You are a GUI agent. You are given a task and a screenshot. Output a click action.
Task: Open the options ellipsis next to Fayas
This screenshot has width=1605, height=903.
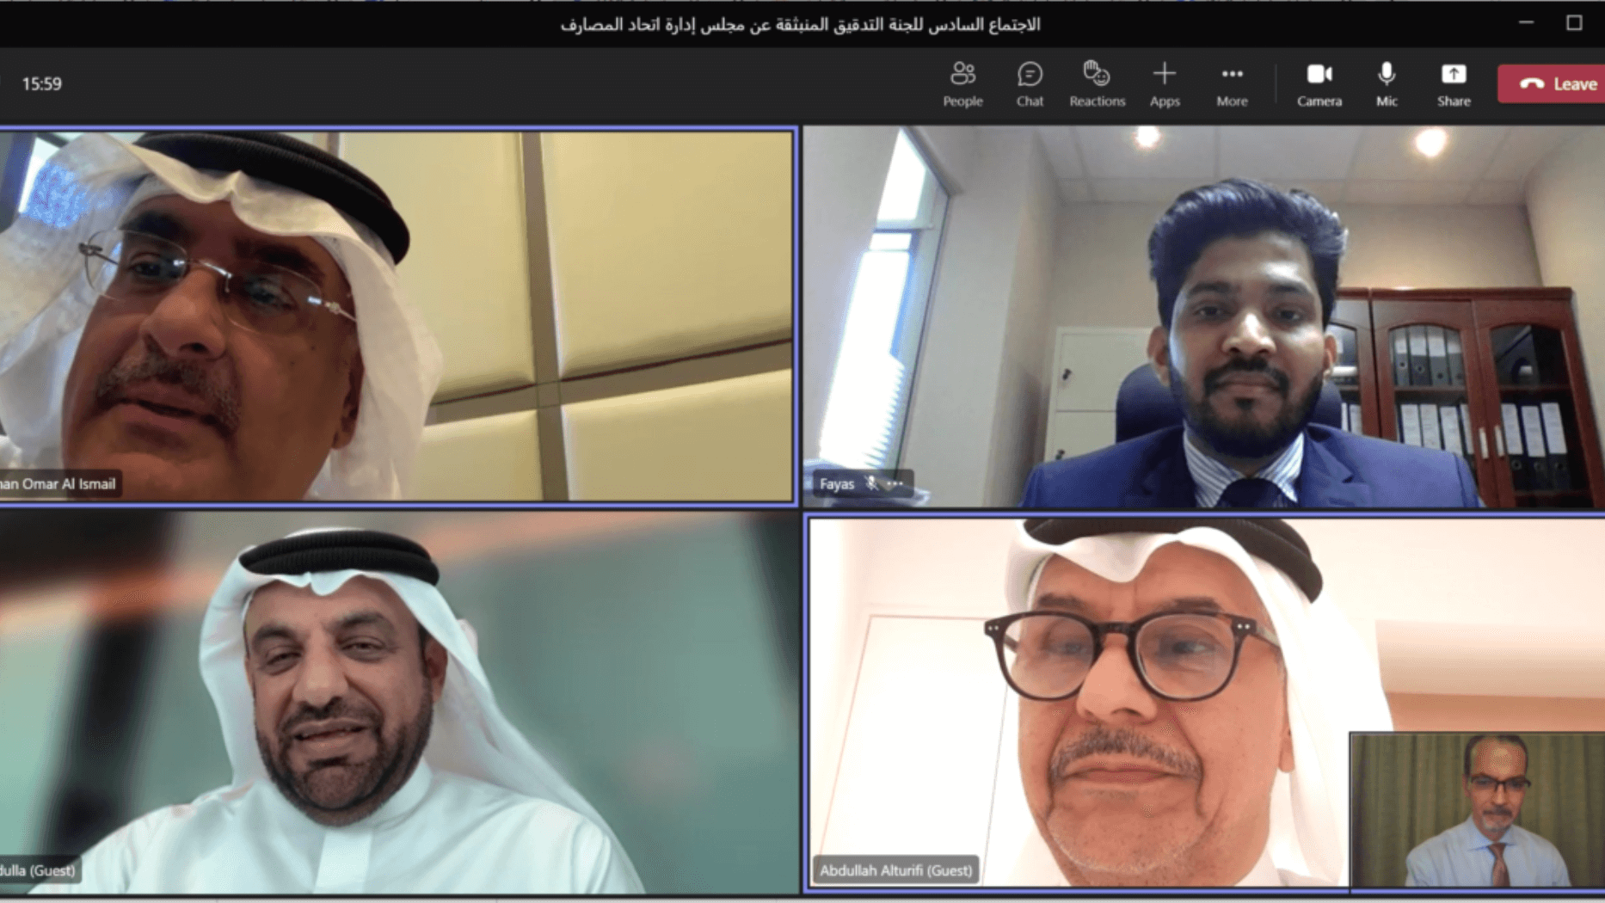coord(895,484)
